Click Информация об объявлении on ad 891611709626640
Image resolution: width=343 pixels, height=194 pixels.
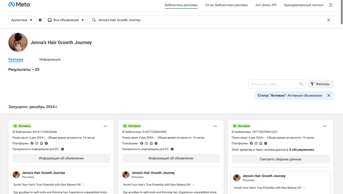61,158
